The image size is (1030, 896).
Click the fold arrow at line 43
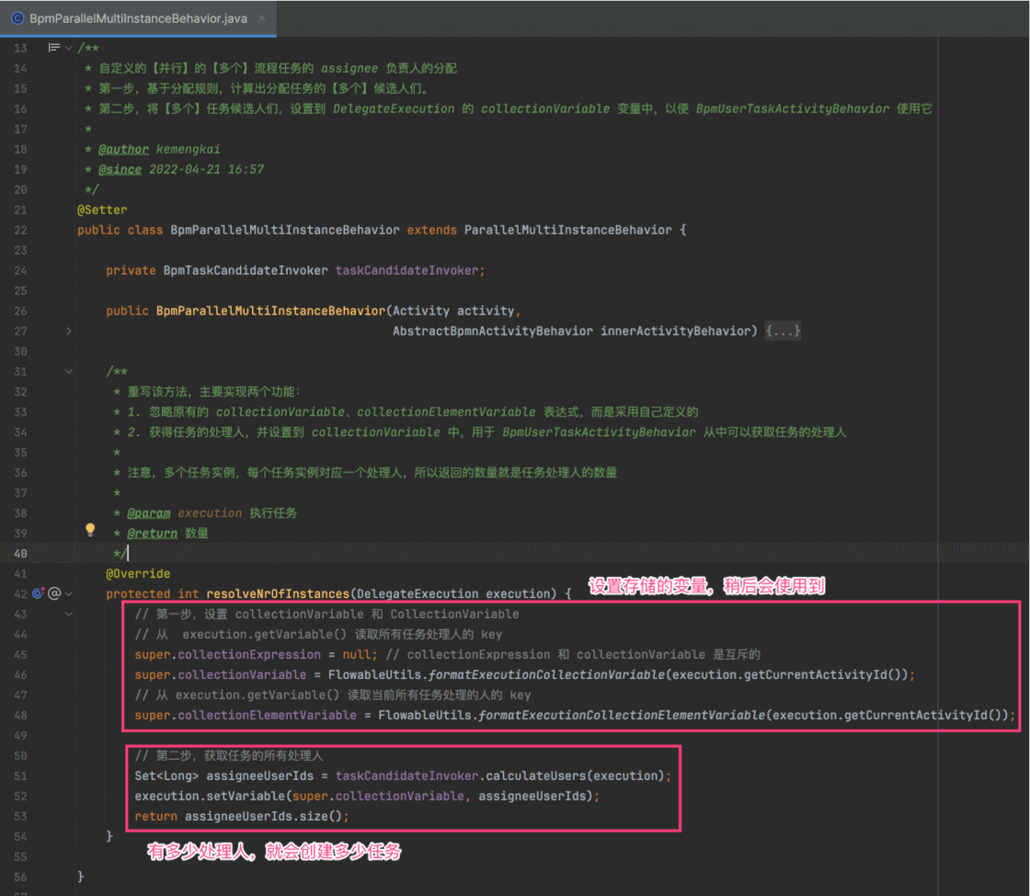pyautogui.click(x=68, y=614)
